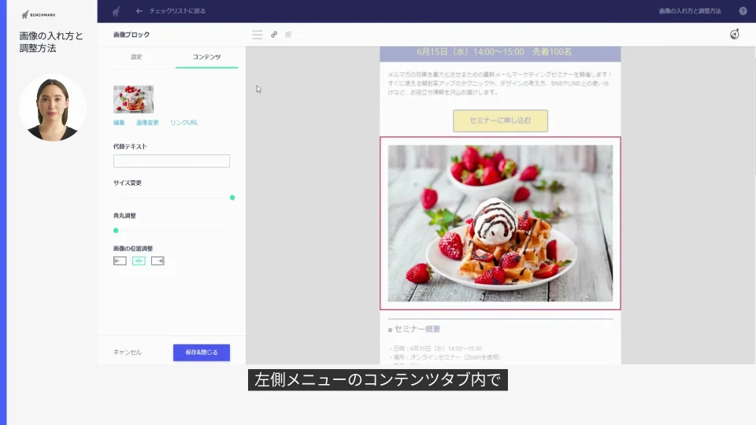Open the リンクURL link
756x425 pixels.
point(183,123)
